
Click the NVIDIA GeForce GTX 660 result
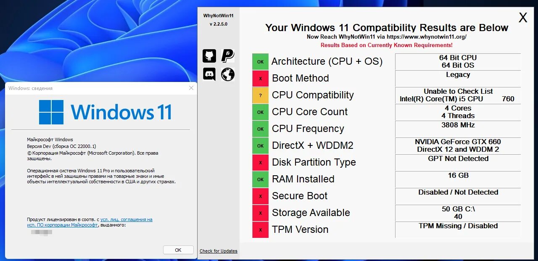click(458, 145)
